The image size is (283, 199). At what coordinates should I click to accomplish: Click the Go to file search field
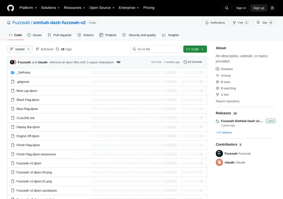(156, 49)
